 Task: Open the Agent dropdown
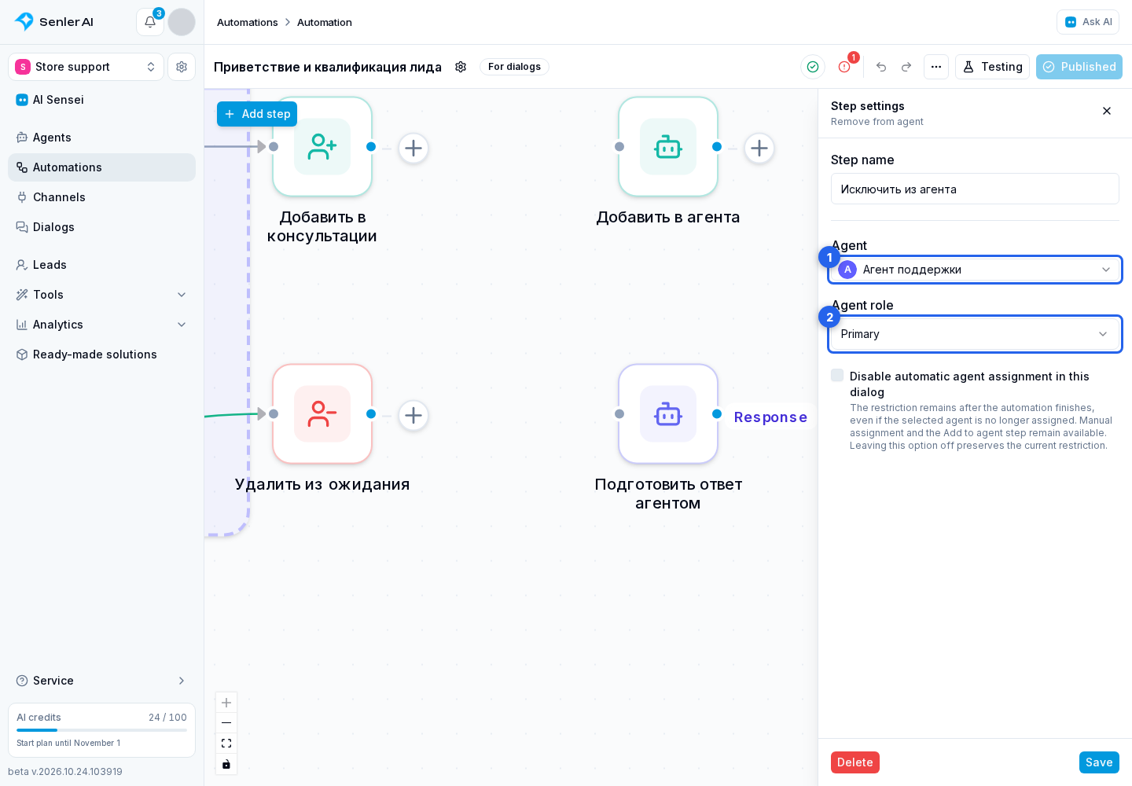pyautogui.click(x=975, y=270)
